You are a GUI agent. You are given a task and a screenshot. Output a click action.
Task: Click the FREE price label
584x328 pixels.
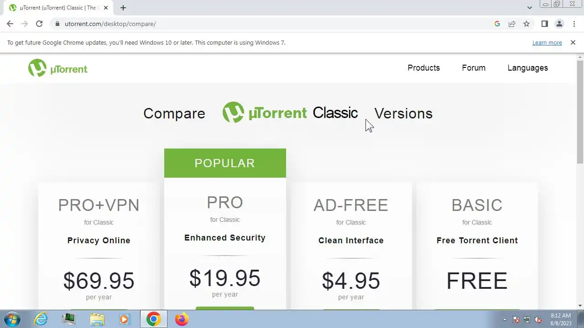pos(477,281)
